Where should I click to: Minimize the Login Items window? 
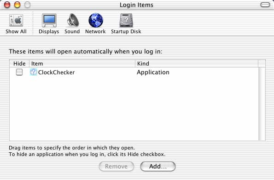pos(17,5)
